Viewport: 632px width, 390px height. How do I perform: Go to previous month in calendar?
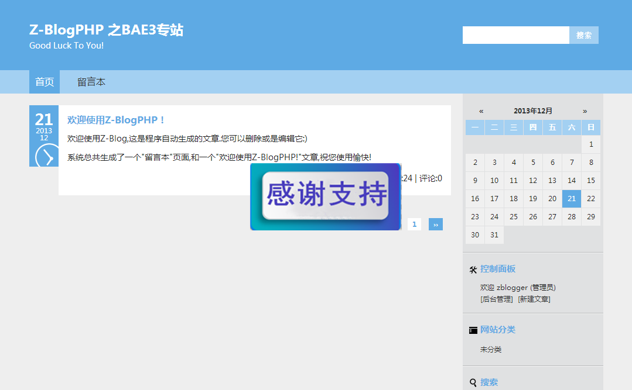[481, 111]
